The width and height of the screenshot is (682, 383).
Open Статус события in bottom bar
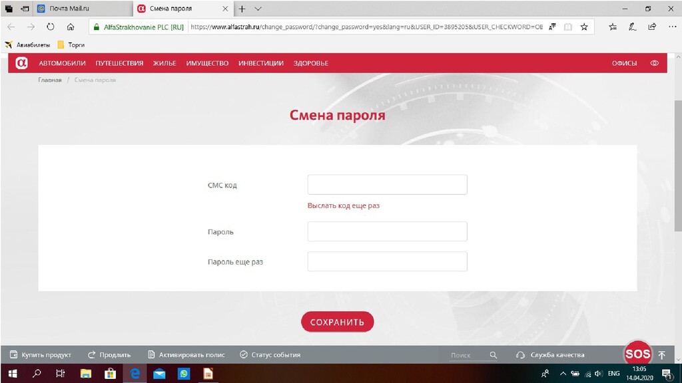point(270,355)
